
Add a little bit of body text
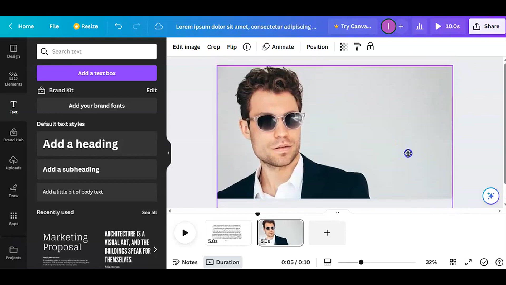(x=97, y=192)
